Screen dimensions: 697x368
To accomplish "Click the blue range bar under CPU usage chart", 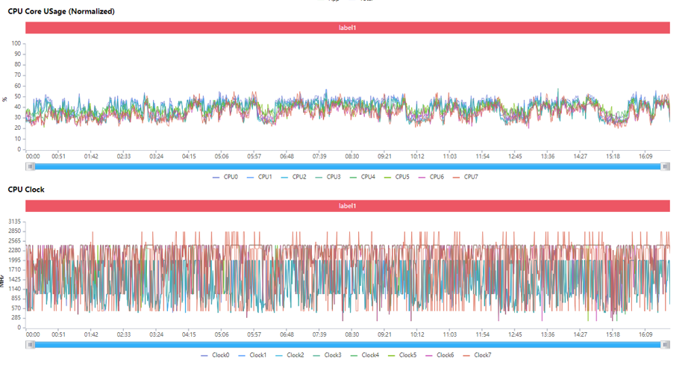I will 348,166.
